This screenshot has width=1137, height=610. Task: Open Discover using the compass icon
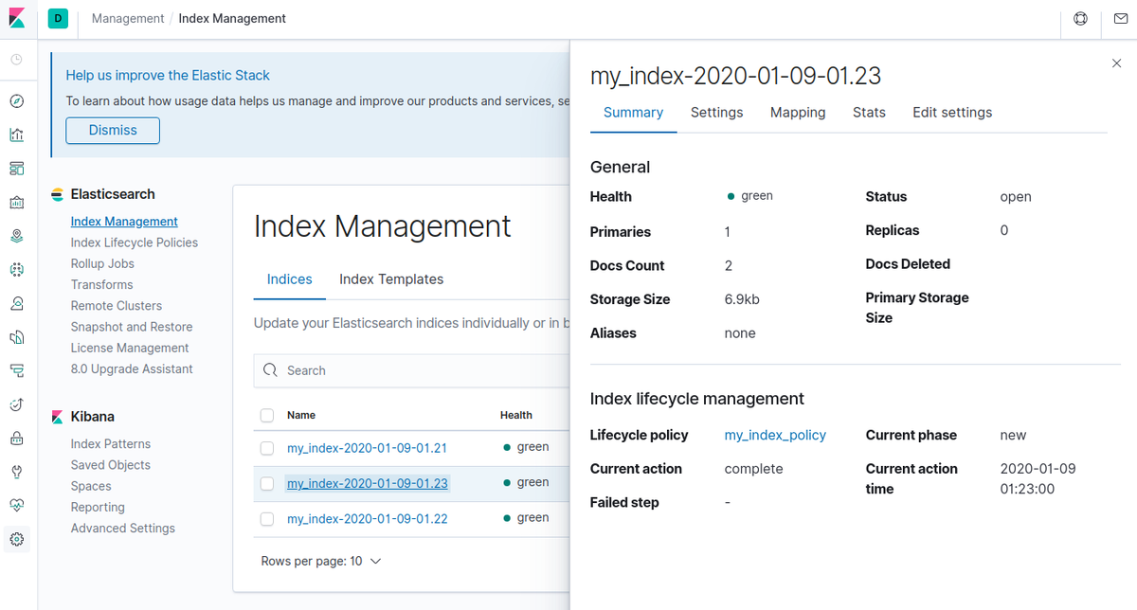tap(17, 100)
